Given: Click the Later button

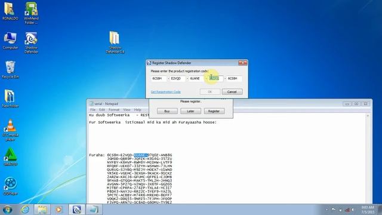Looking at the screenshot, I should tap(190, 111).
